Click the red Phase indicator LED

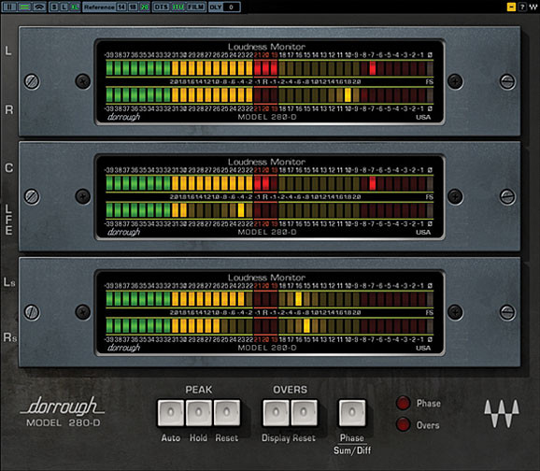403,403
